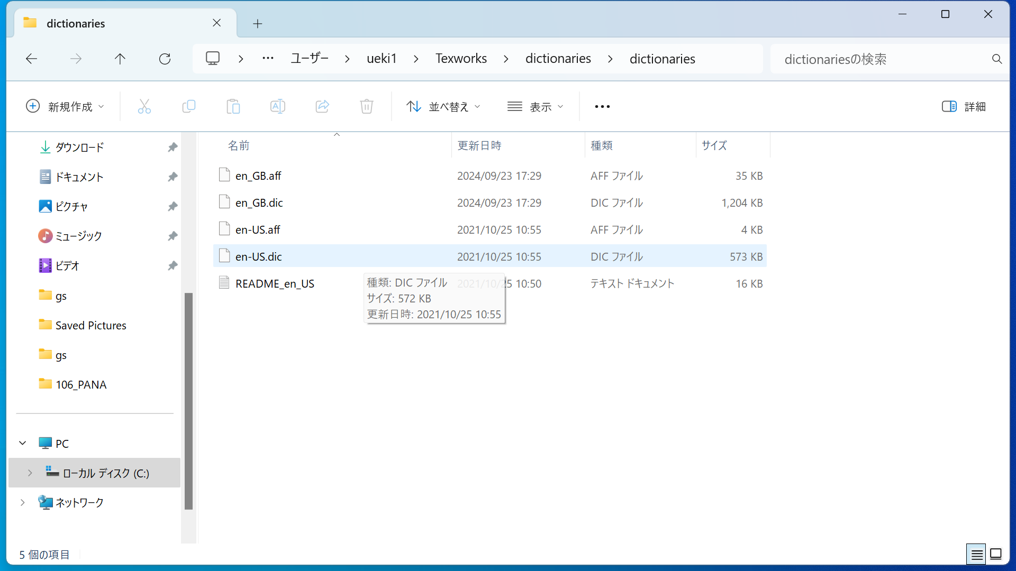Sort by サイズ column header
The width and height of the screenshot is (1016, 571).
coord(733,145)
